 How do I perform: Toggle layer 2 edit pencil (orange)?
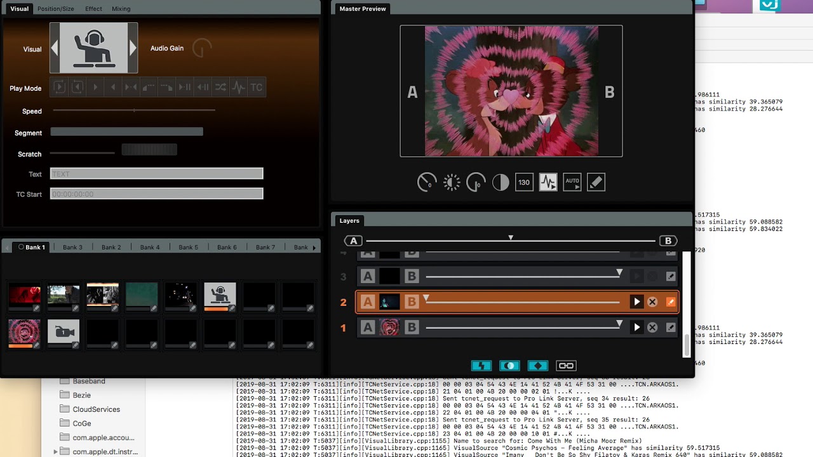pyautogui.click(x=671, y=302)
